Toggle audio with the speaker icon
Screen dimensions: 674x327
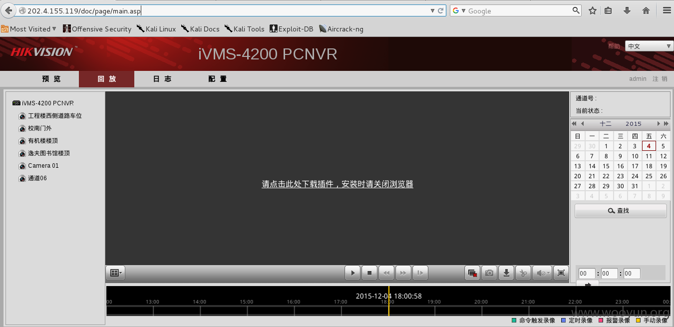click(x=542, y=273)
